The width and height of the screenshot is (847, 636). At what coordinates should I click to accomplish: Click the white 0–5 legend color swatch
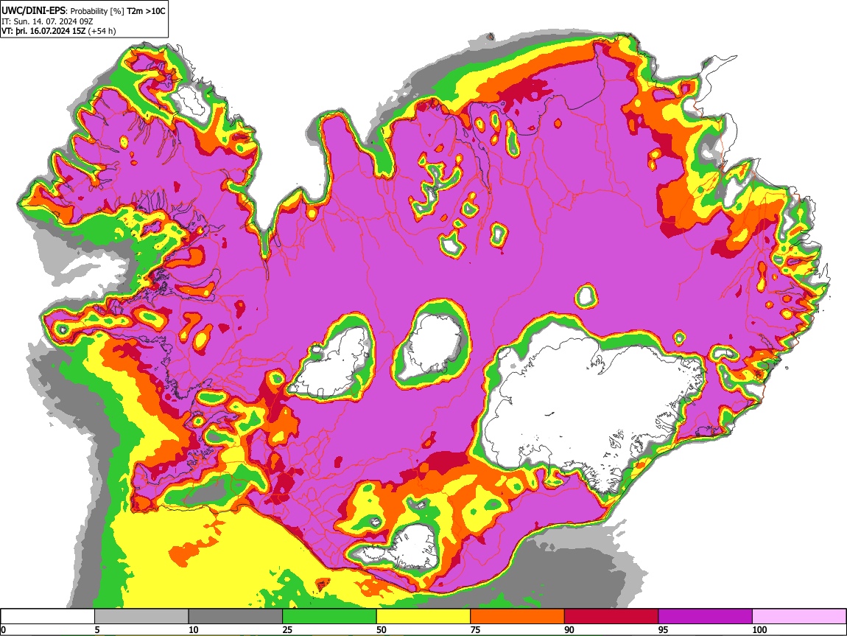48,617
